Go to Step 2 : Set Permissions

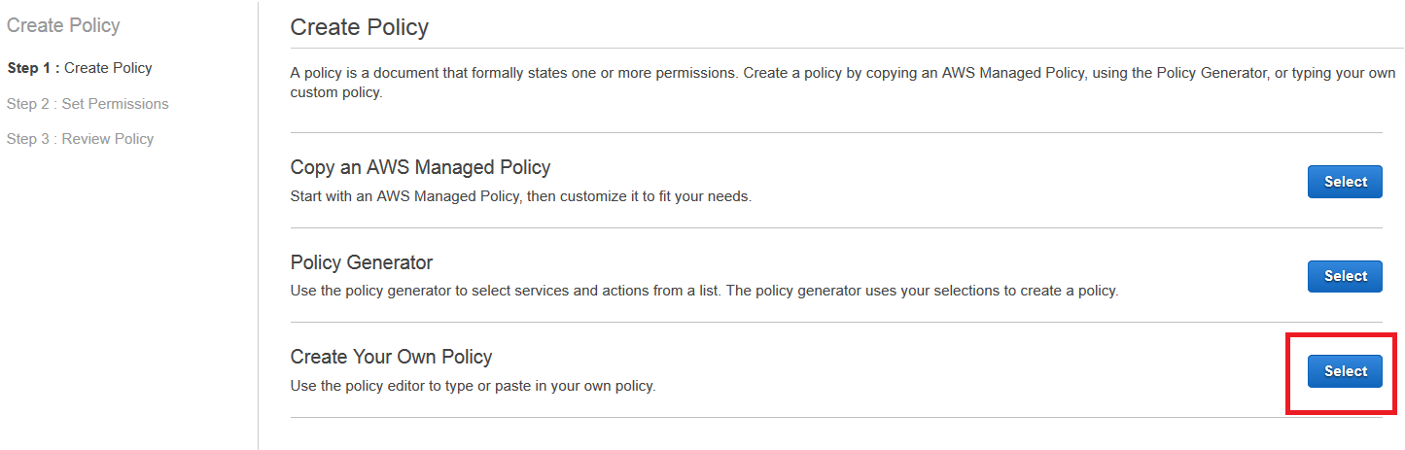88,104
